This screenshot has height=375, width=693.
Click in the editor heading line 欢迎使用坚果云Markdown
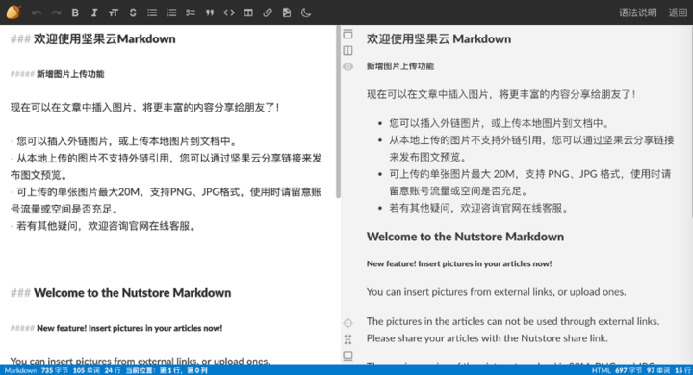[104, 38]
